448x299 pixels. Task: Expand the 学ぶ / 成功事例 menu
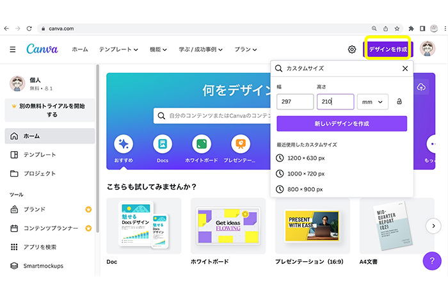click(200, 49)
